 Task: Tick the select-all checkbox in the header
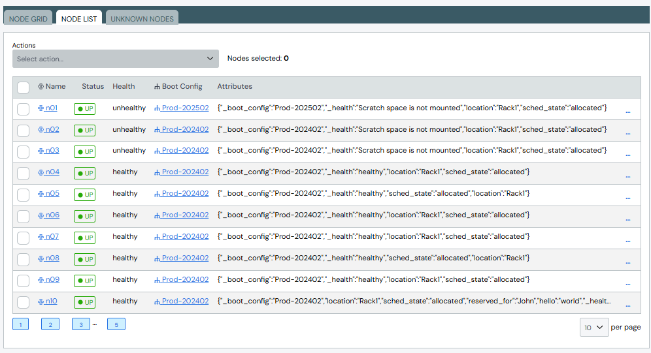coord(24,87)
